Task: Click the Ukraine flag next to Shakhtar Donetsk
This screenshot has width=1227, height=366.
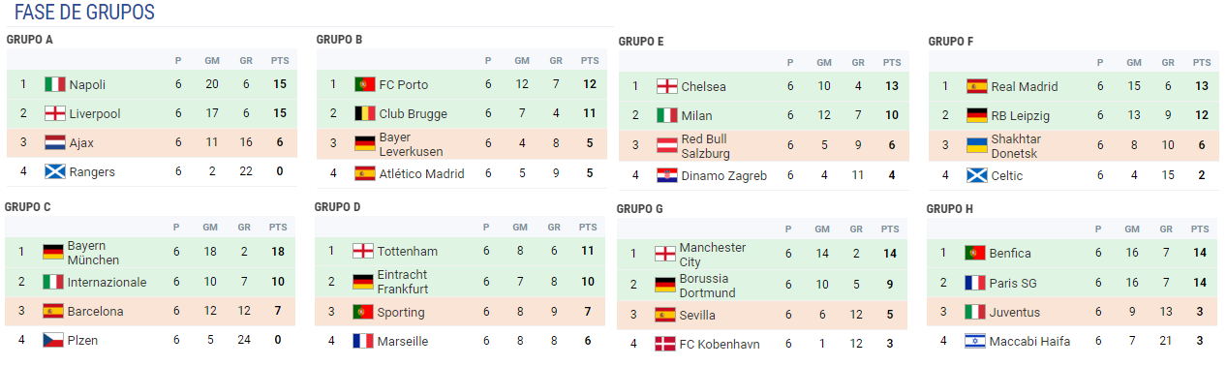Action: click(x=976, y=145)
